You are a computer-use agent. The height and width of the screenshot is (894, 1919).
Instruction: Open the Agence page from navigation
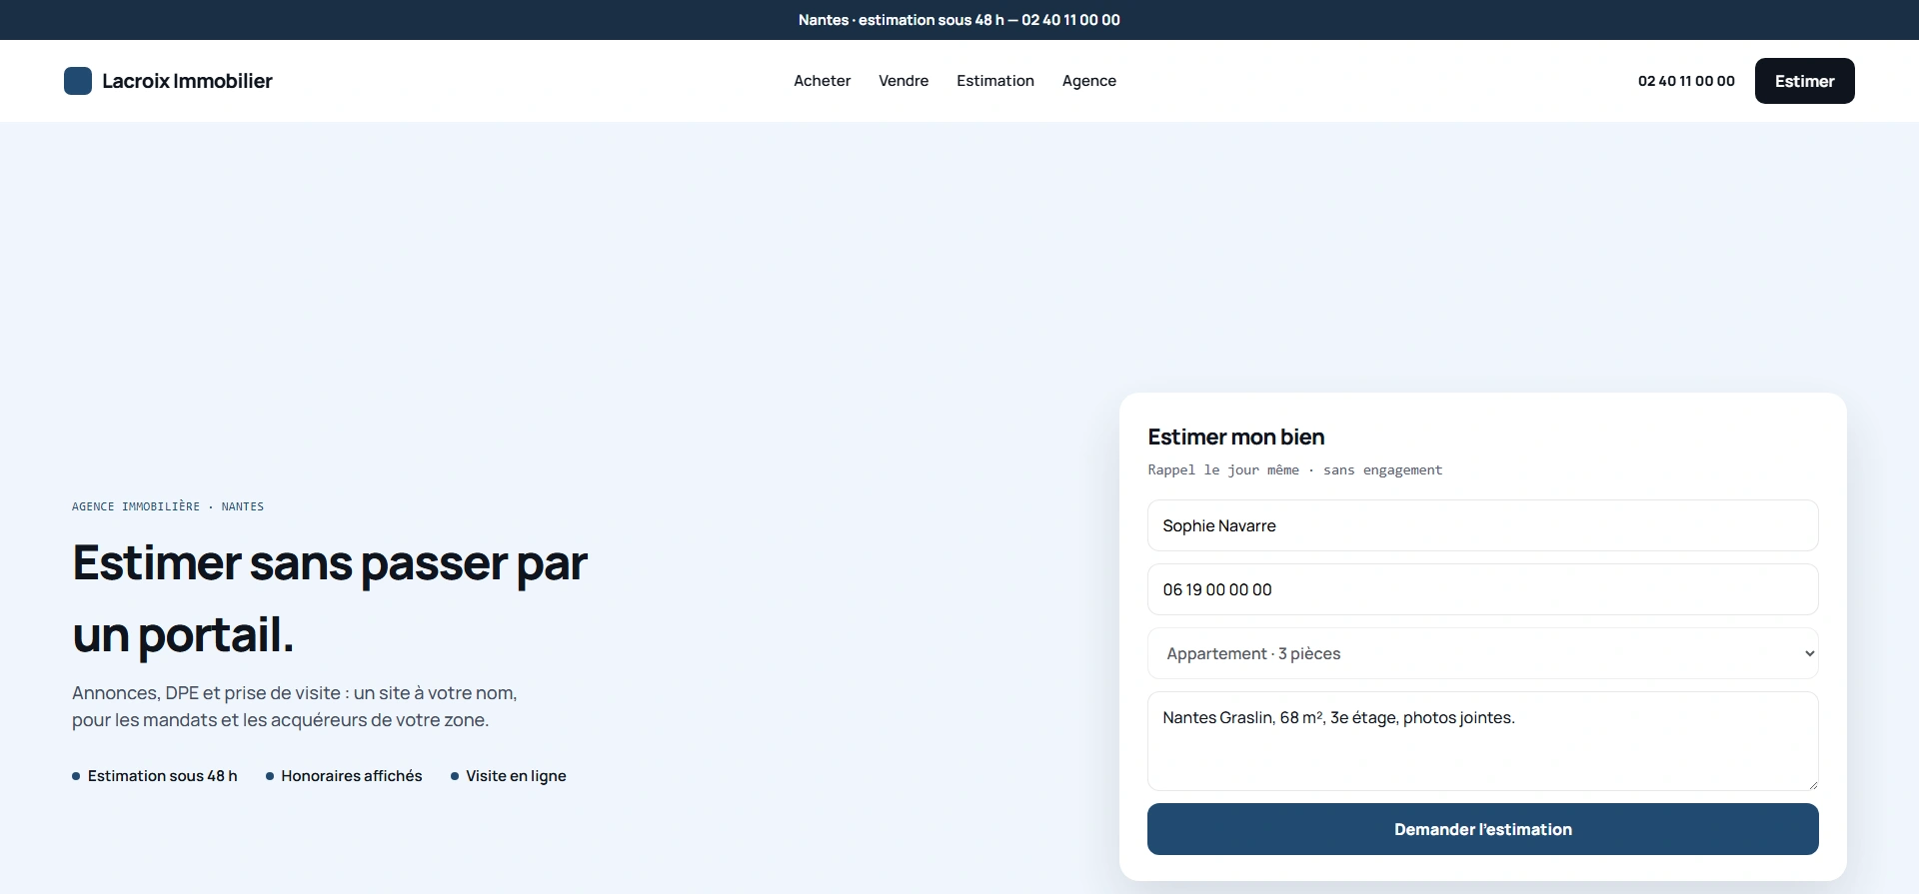[1089, 81]
